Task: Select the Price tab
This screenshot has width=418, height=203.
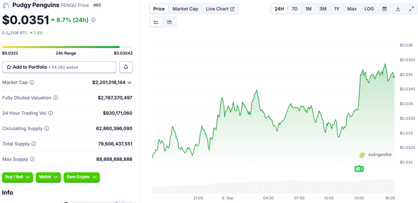Action: [x=159, y=9]
